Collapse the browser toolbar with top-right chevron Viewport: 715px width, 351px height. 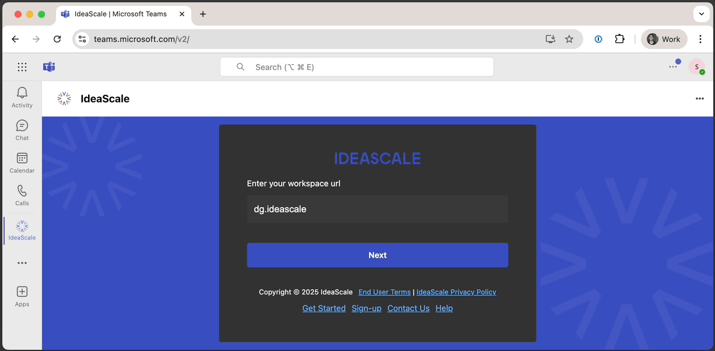pos(701,14)
